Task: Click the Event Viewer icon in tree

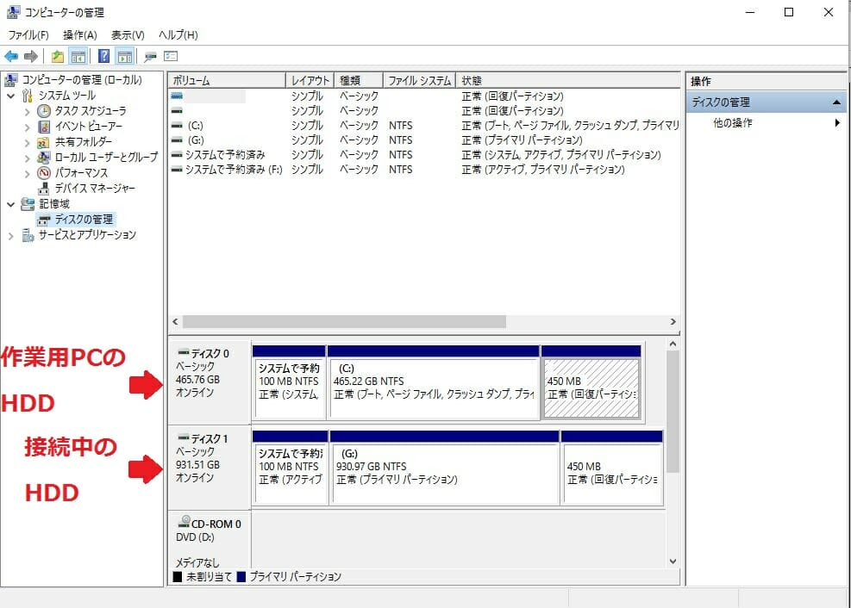Action: click(44, 127)
